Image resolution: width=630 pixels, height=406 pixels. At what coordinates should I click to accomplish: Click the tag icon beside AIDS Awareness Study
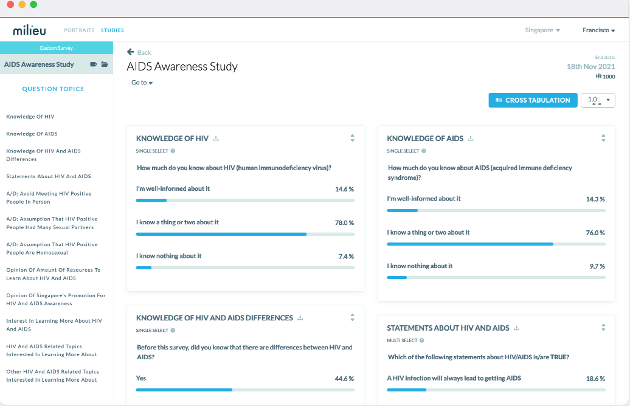click(94, 64)
